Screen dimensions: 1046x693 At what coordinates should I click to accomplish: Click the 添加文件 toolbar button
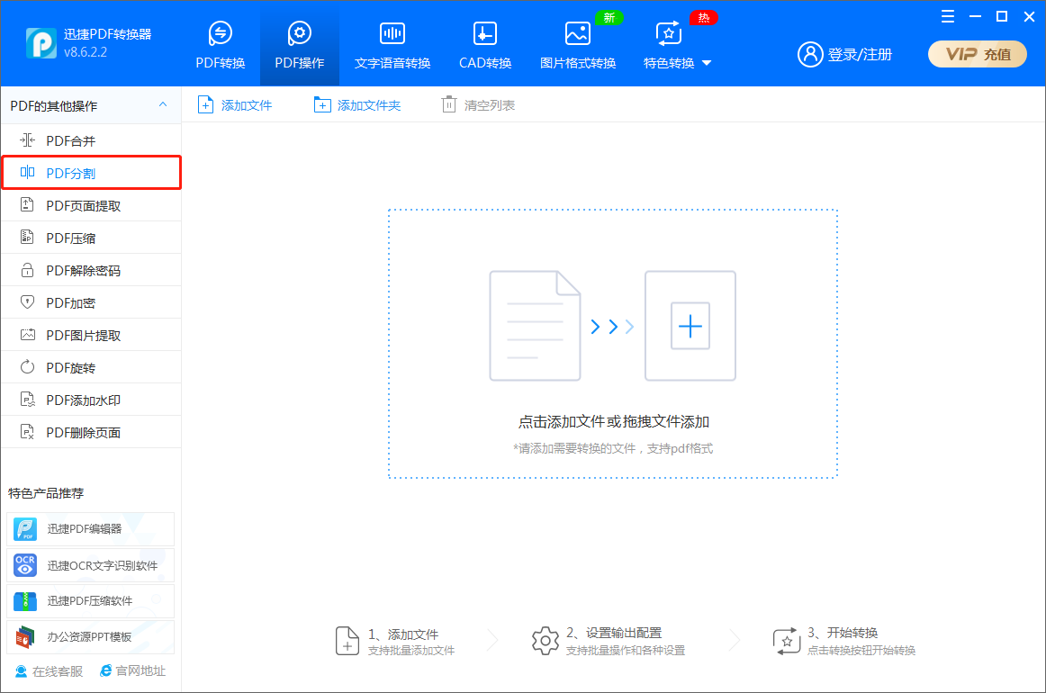[x=235, y=104]
